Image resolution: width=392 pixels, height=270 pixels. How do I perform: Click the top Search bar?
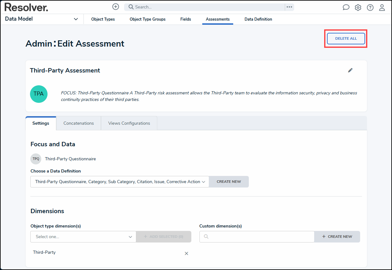[x=204, y=7]
